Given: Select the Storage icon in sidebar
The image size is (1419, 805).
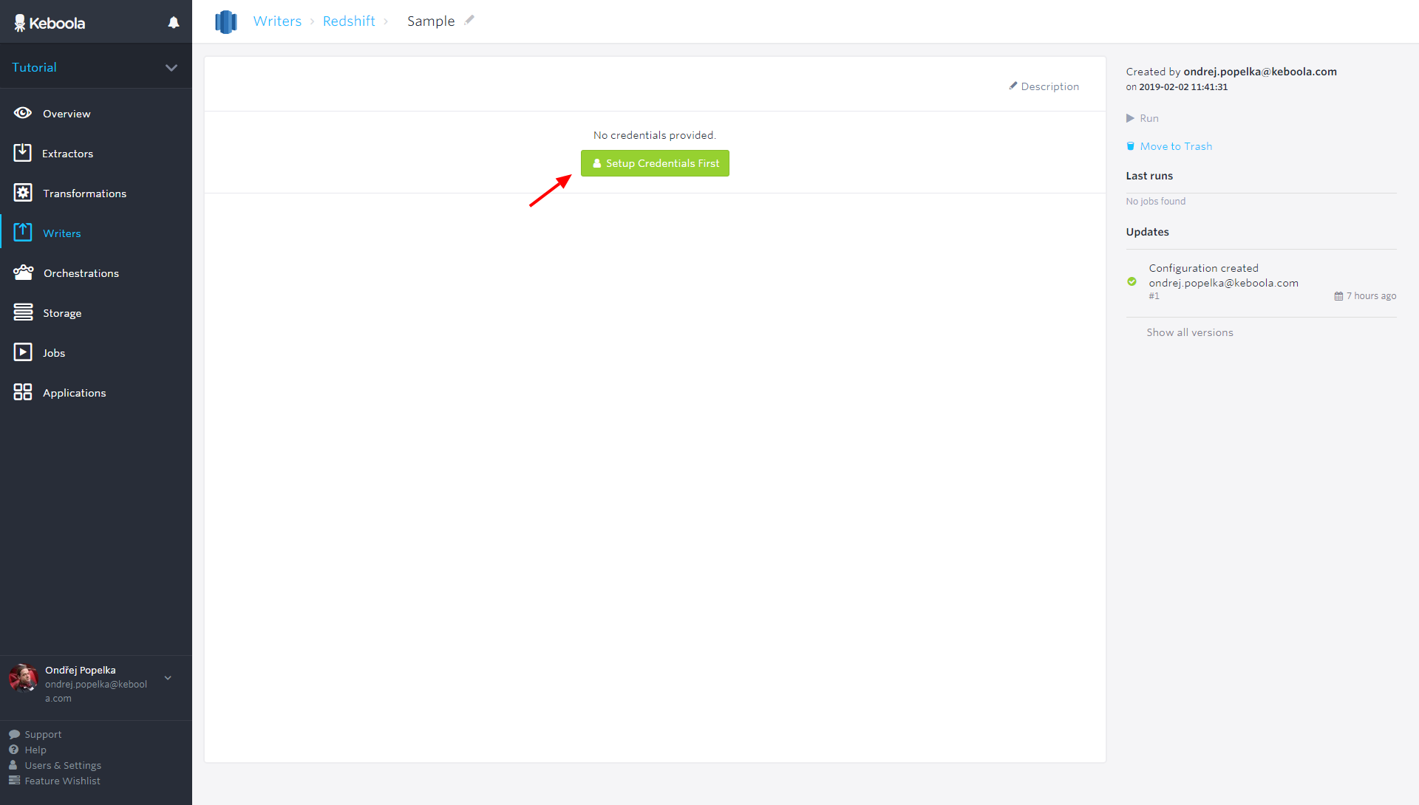Looking at the screenshot, I should point(23,312).
